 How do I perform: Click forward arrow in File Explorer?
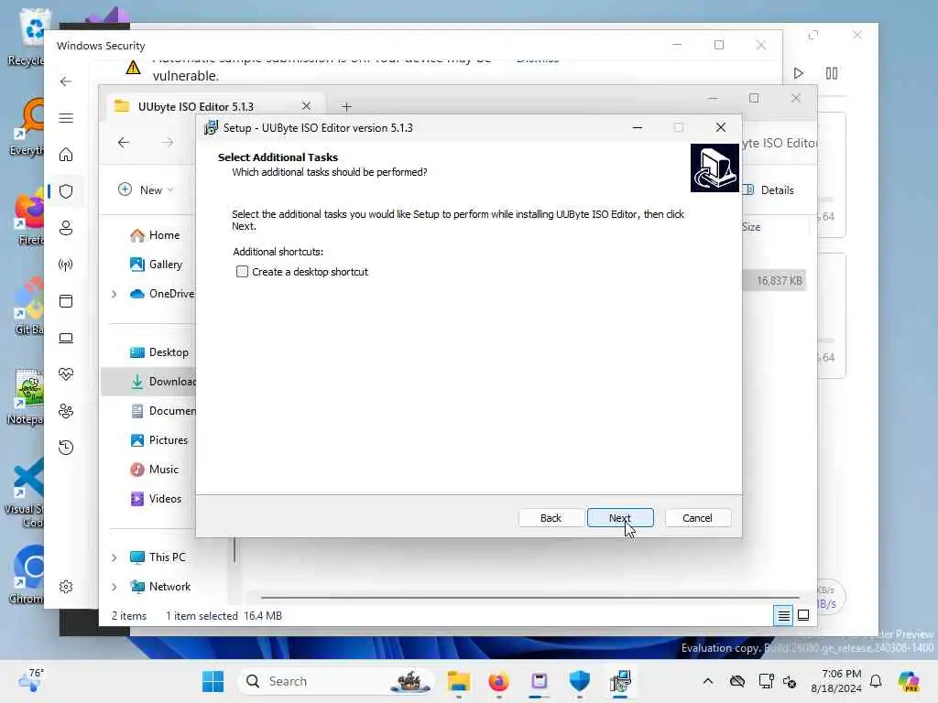click(168, 142)
